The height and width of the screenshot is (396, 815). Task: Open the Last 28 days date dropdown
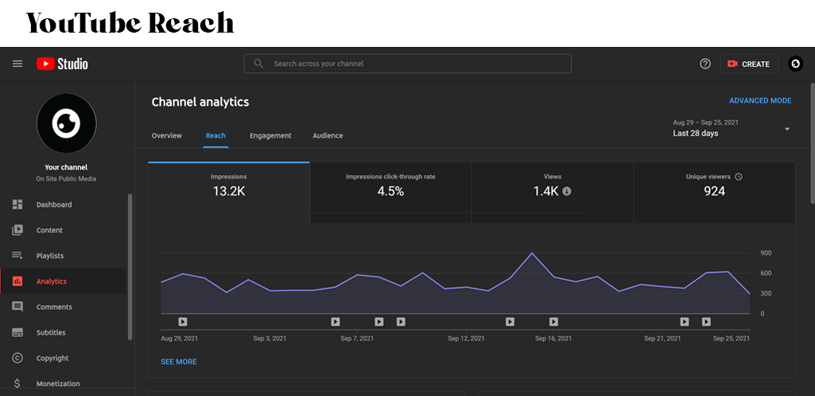[x=732, y=128]
